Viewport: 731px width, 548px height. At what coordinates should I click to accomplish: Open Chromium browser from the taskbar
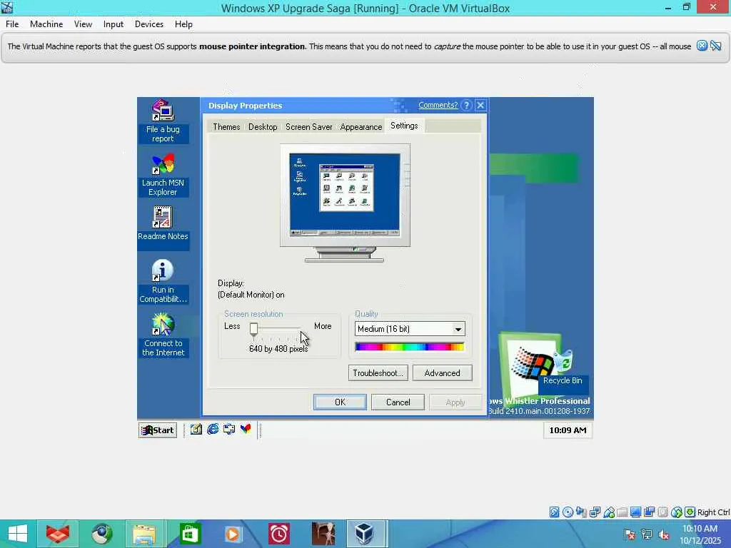pyautogui.click(x=101, y=534)
